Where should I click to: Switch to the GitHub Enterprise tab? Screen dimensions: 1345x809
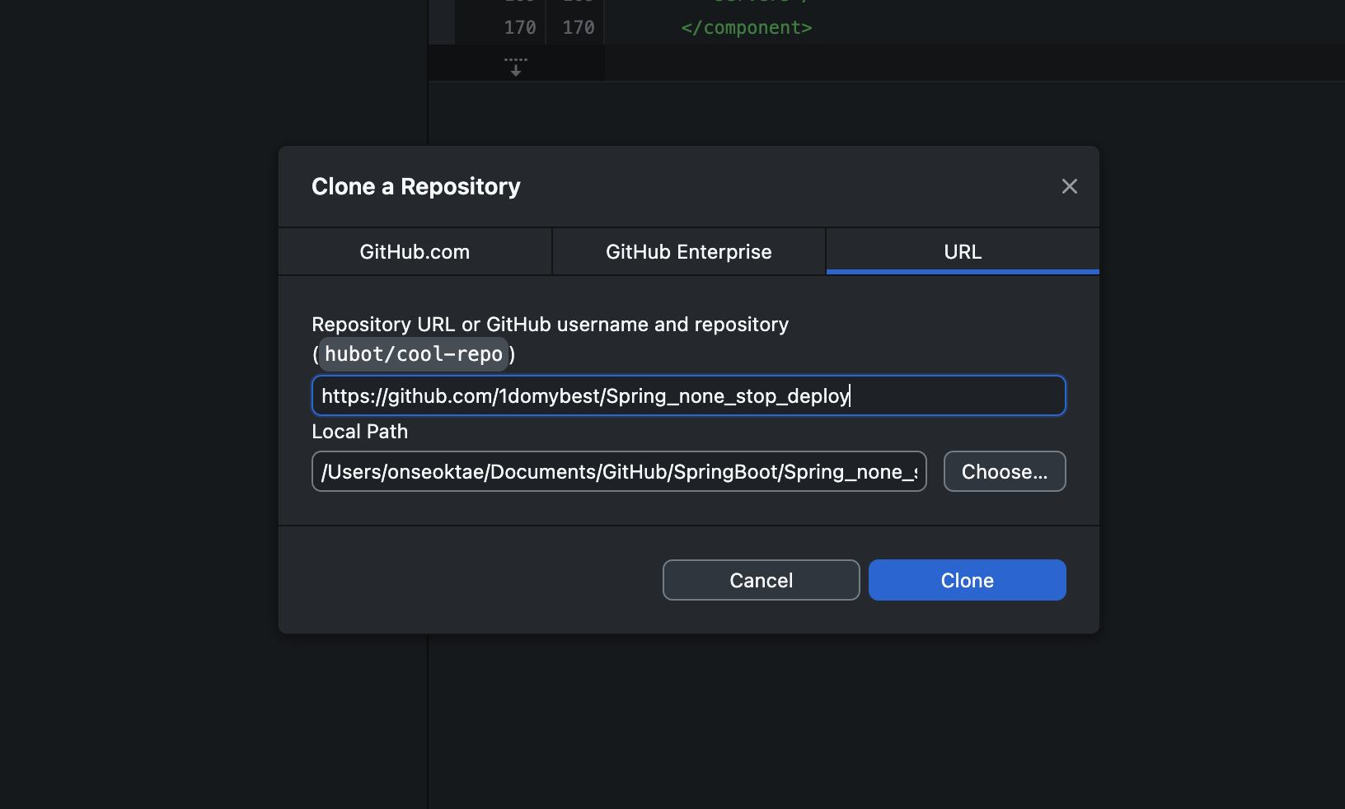click(x=689, y=251)
